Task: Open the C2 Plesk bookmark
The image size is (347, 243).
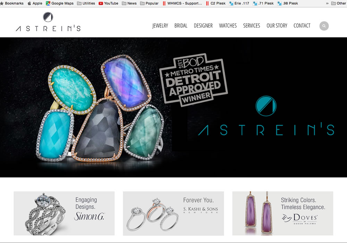Action: [x=216, y=3]
